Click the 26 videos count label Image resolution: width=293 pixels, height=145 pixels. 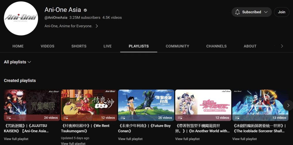[165, 118]
